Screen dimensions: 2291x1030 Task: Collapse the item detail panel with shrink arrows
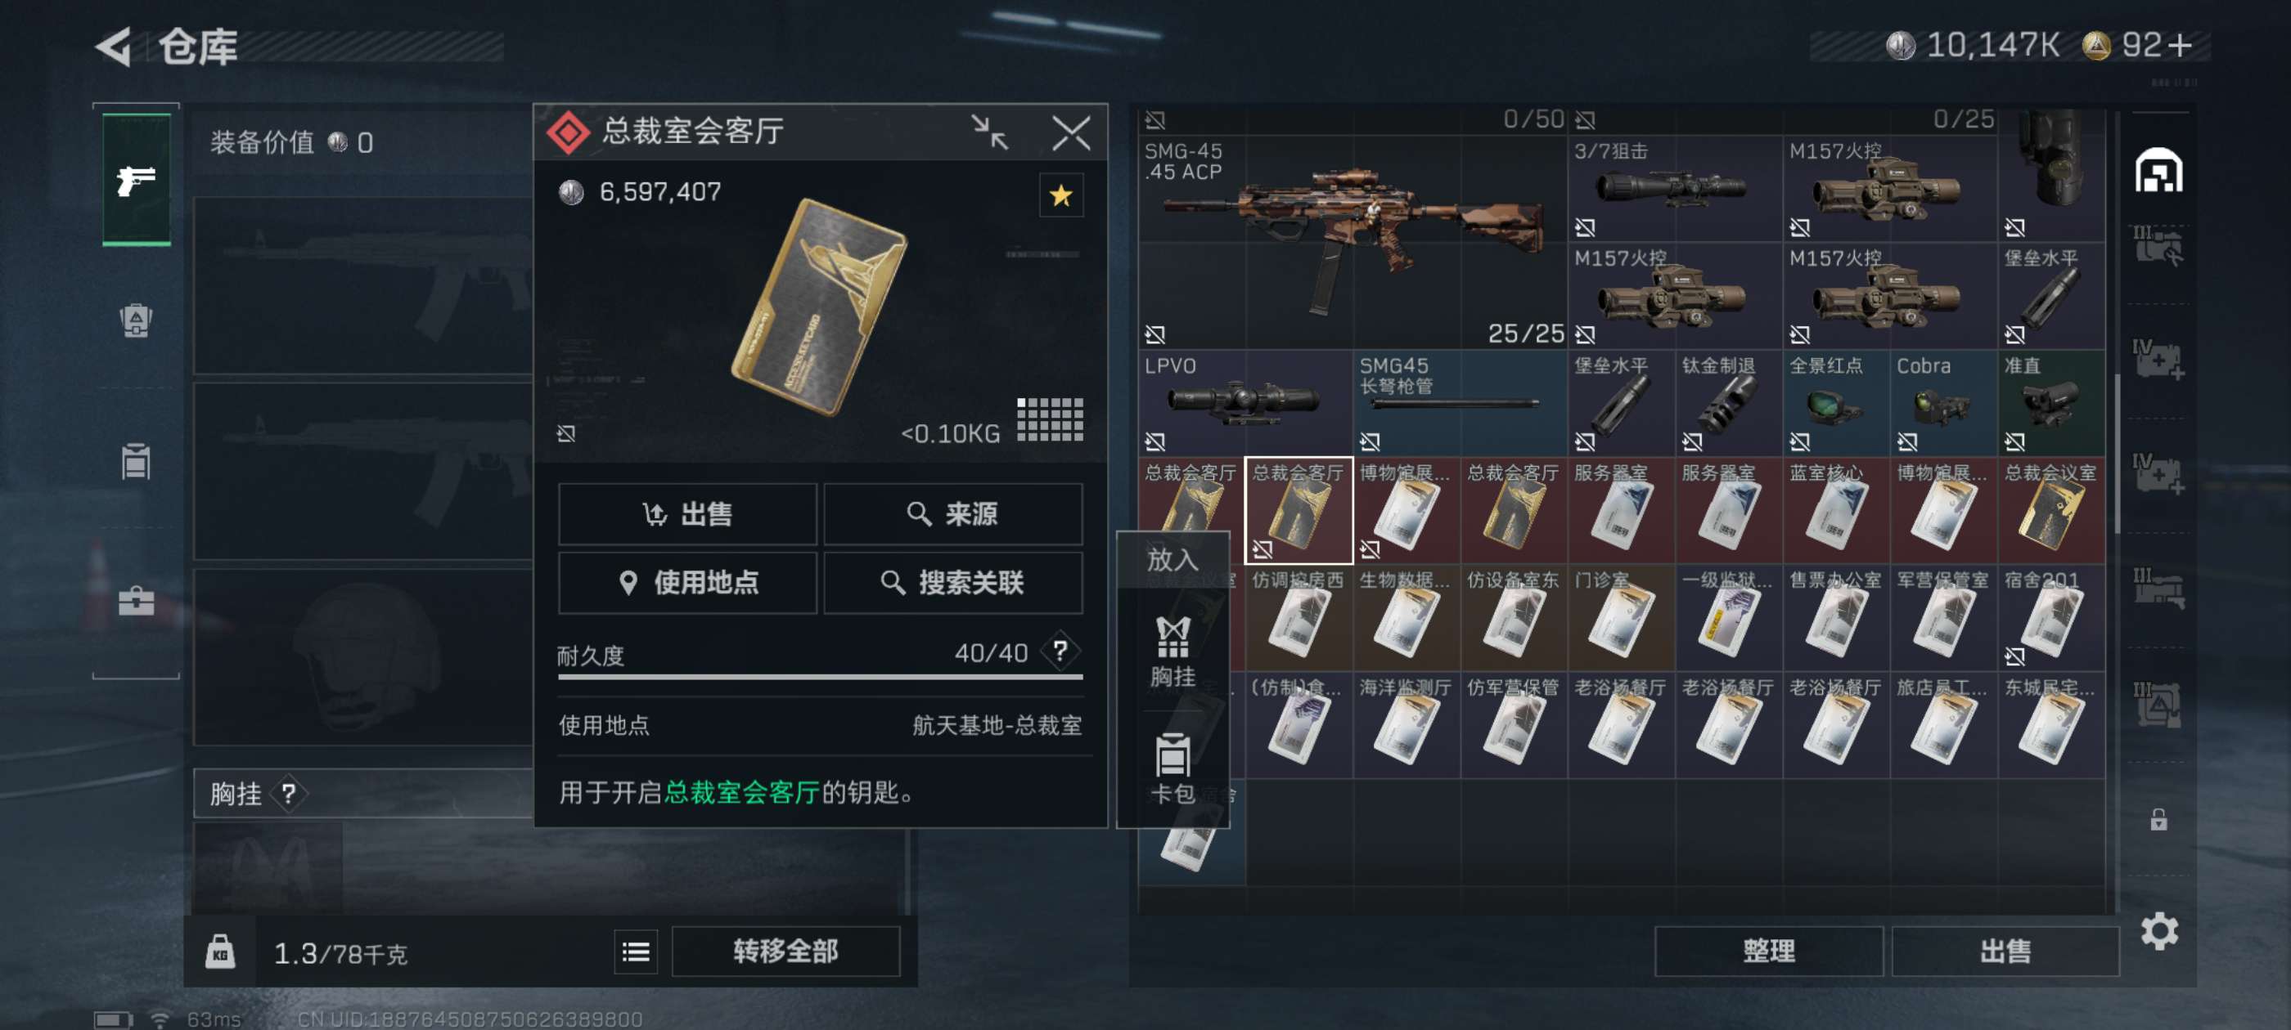click(x=989, y=132)
